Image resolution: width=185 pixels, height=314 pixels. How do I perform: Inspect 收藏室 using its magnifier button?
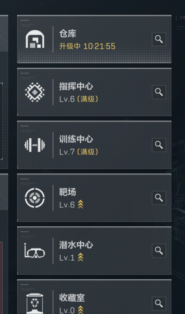click(159, 304)
